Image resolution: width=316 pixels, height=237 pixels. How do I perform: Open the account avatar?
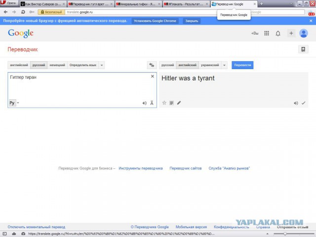[304, 33]
